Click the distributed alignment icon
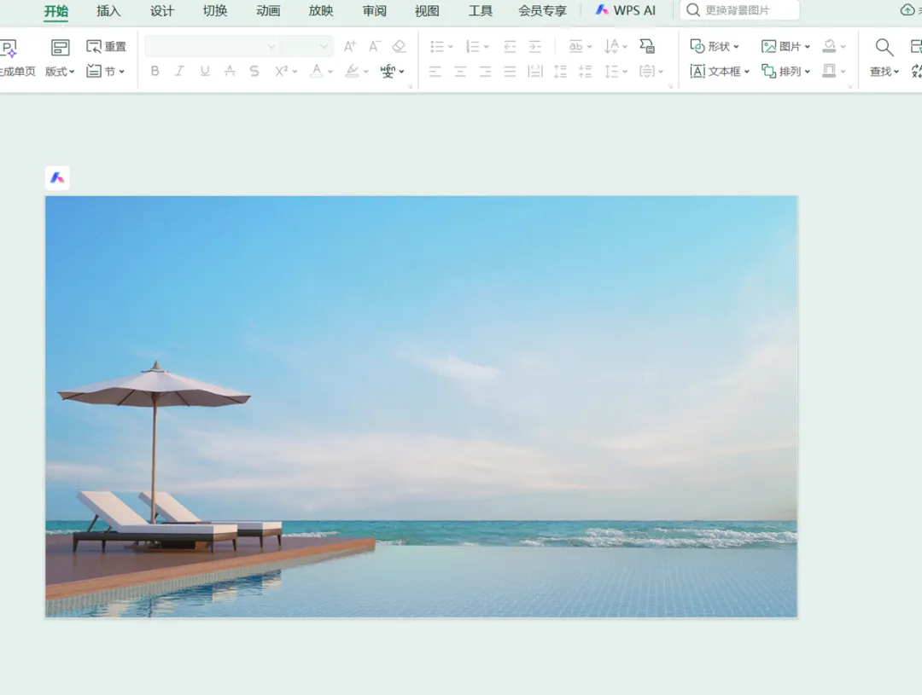 click(535, 72)
